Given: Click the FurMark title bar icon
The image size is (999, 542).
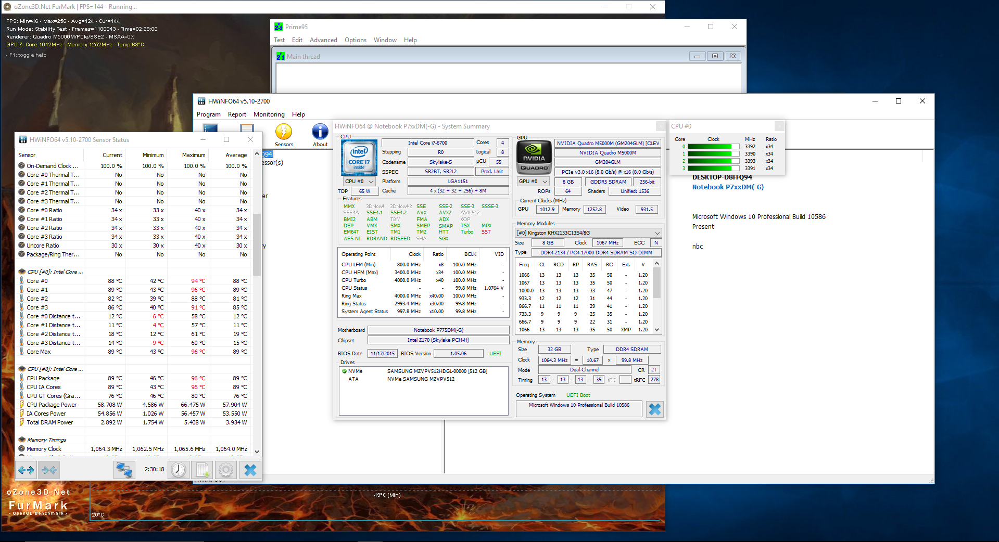Looking at the screenshot, I should tap(7, 7).
